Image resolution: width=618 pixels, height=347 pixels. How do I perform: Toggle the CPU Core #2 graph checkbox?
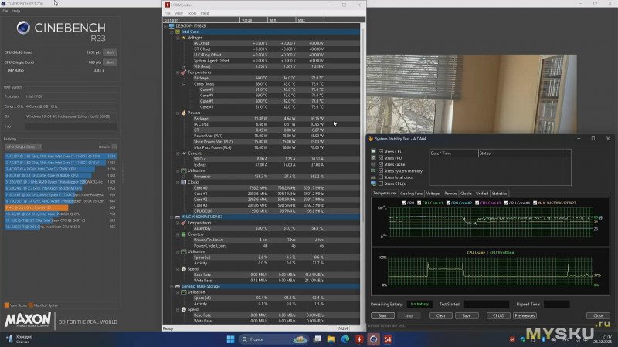click(x=448, y=203)
